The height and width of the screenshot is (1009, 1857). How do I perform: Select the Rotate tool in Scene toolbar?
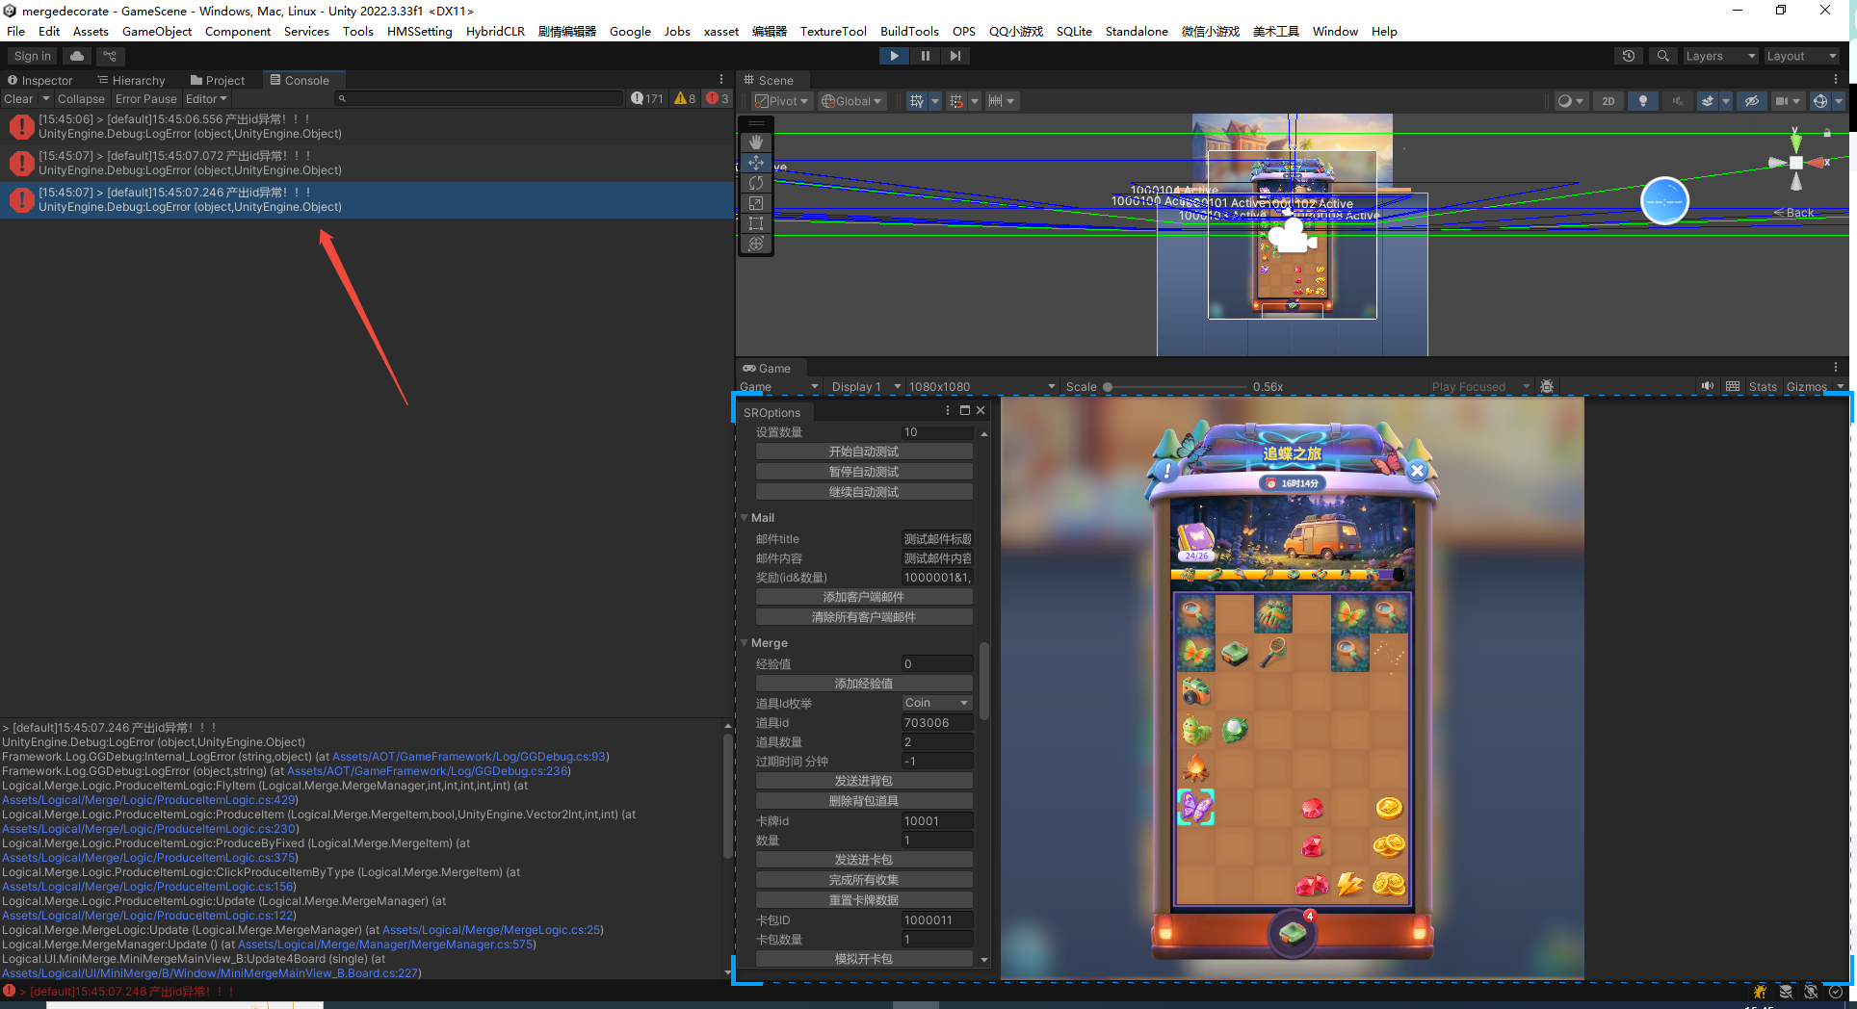[756, 183]
